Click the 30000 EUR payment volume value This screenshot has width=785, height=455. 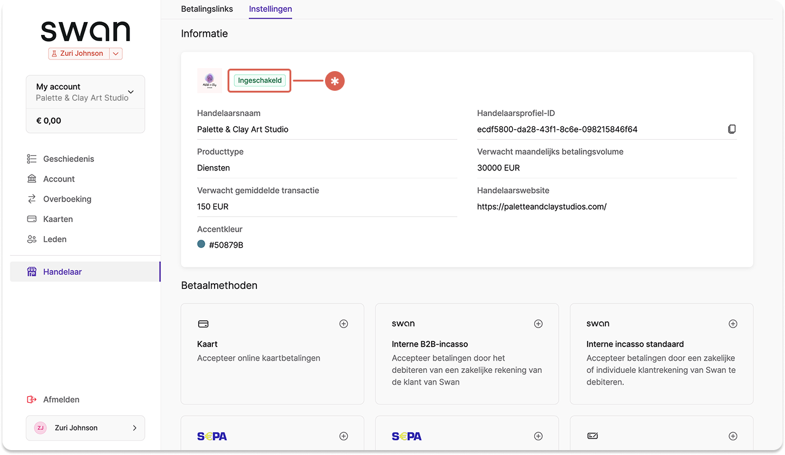pos(499,168)
